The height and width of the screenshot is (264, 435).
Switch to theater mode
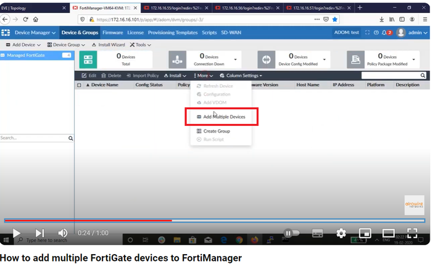point(388,233)
